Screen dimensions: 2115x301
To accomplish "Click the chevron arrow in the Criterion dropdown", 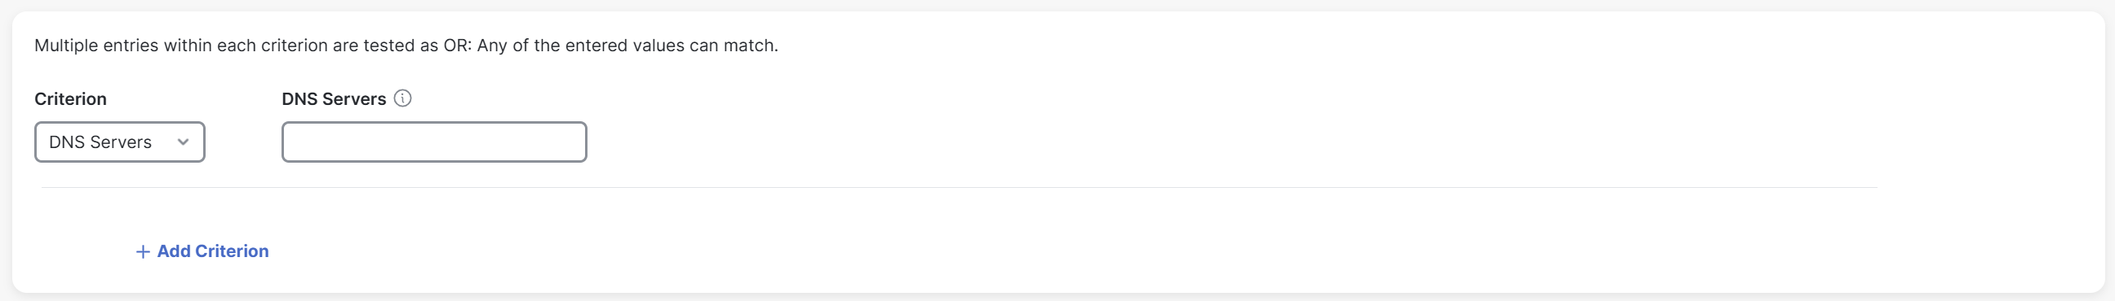I will tap(183, 142).
